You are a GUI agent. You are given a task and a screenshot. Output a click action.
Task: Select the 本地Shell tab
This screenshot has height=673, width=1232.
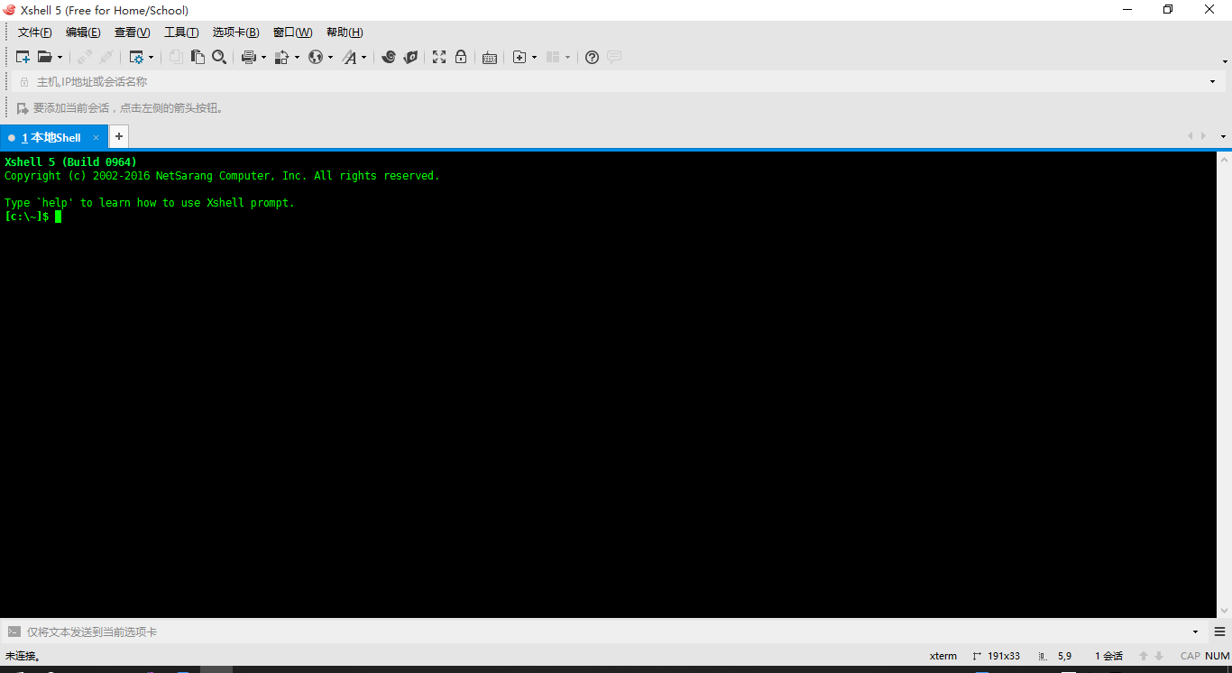pos(52,137)
